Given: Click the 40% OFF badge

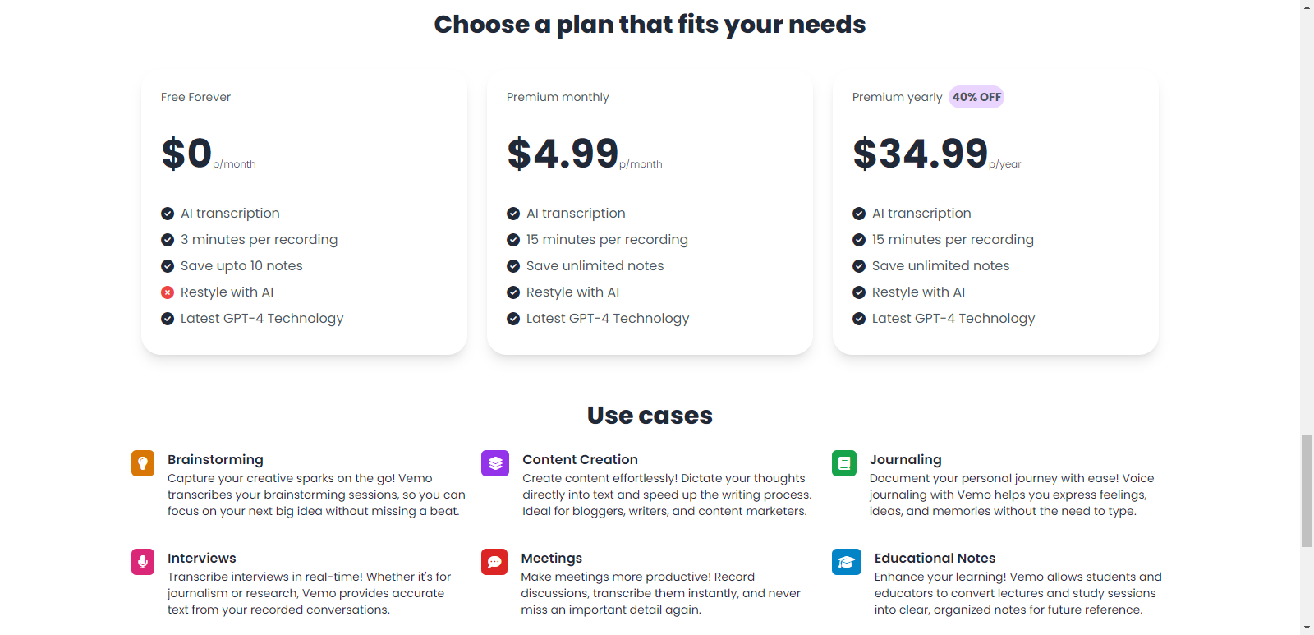Looking at the screenshot, I should [x=976, y=97].
